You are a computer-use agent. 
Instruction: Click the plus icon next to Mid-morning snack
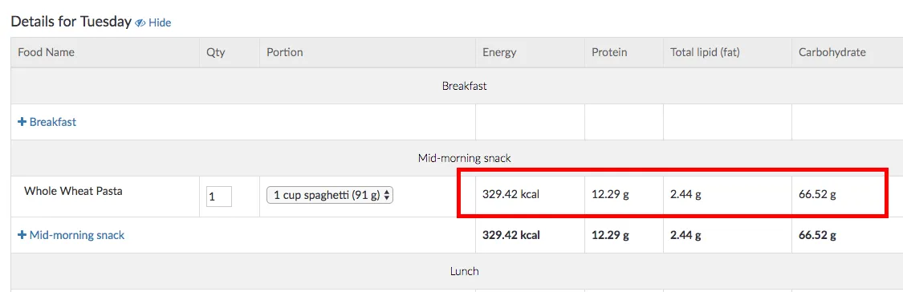click(x=22, y=235)
